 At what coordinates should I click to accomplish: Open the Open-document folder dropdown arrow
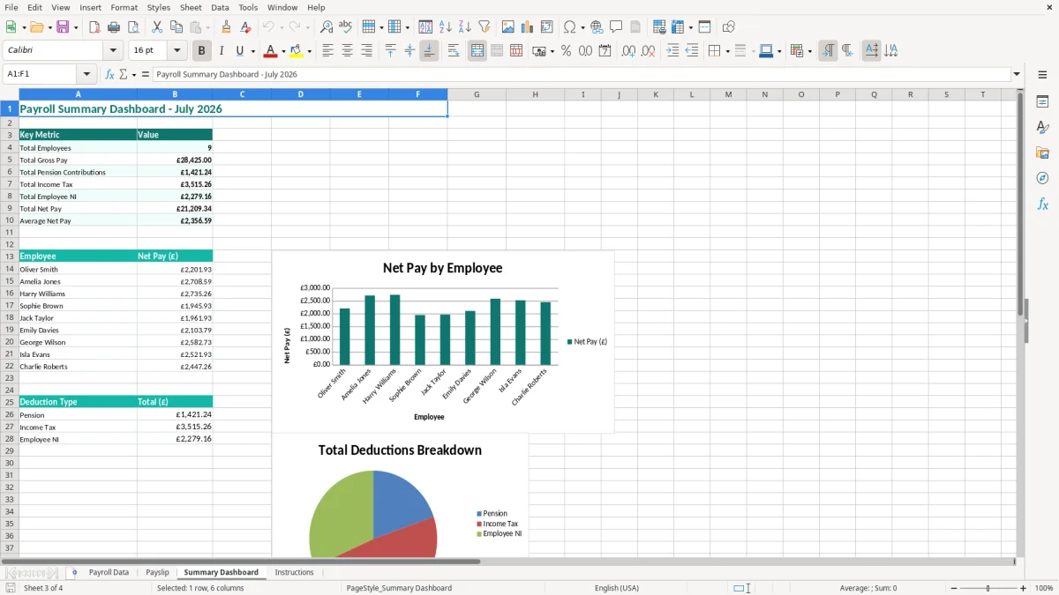(x=49, y=27)
